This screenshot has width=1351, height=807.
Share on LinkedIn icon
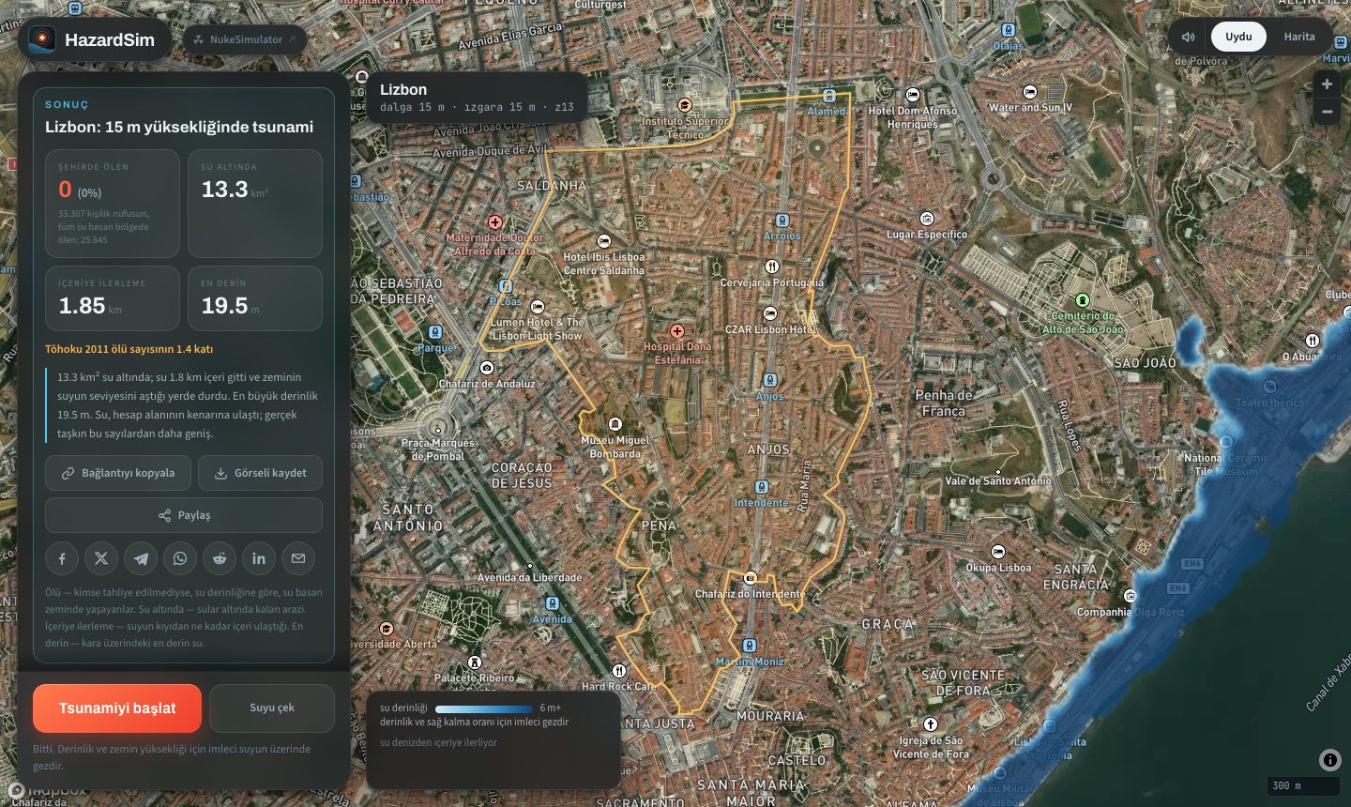pyautogui.click(x=259, y=558)
